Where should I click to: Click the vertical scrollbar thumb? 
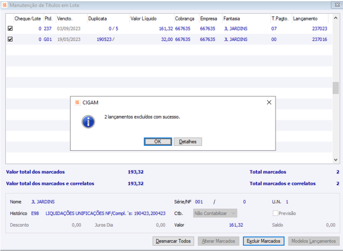pos(336,88)
